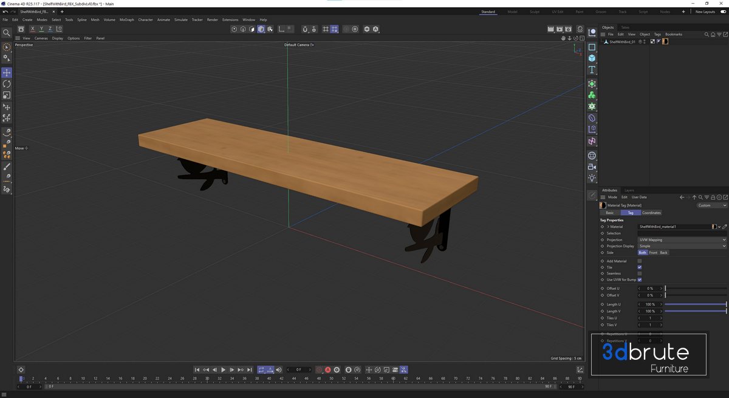Screen dimensions: 729x398
Task: Enable the Add Material checkbox
Action: [x=640, y=261]
